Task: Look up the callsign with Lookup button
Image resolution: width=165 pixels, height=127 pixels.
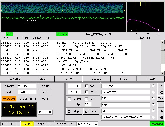Action: 45,86
